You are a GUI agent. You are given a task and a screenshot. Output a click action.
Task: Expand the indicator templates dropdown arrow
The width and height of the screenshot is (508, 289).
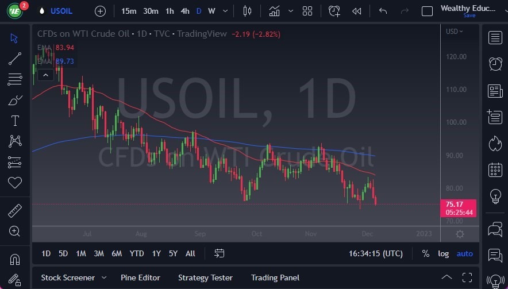click(291, 11)
